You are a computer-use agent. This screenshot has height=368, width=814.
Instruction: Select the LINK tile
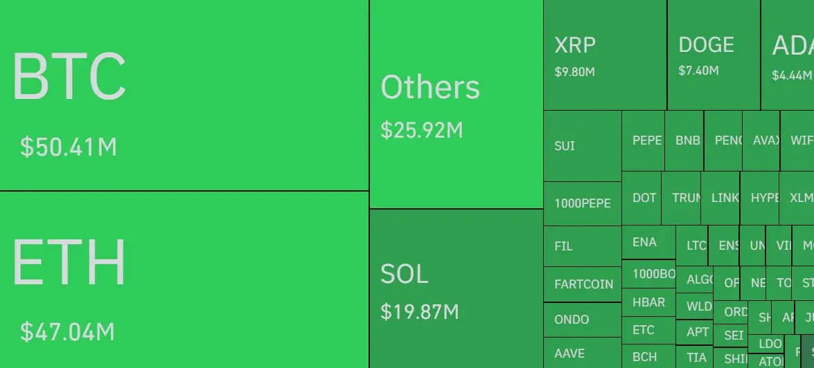[720, 198]
